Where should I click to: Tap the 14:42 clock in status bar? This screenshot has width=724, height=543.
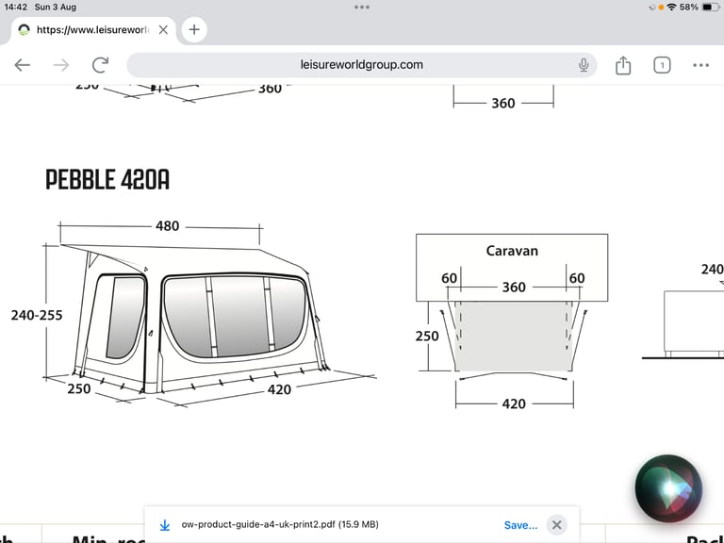click(15, 7)
